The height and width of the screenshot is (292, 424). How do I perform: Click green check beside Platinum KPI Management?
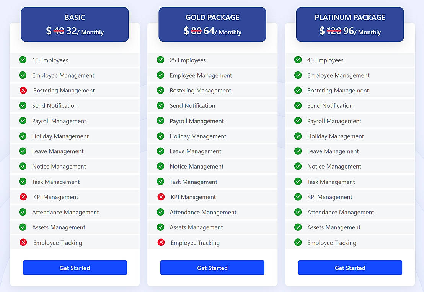tap(298, 197)
